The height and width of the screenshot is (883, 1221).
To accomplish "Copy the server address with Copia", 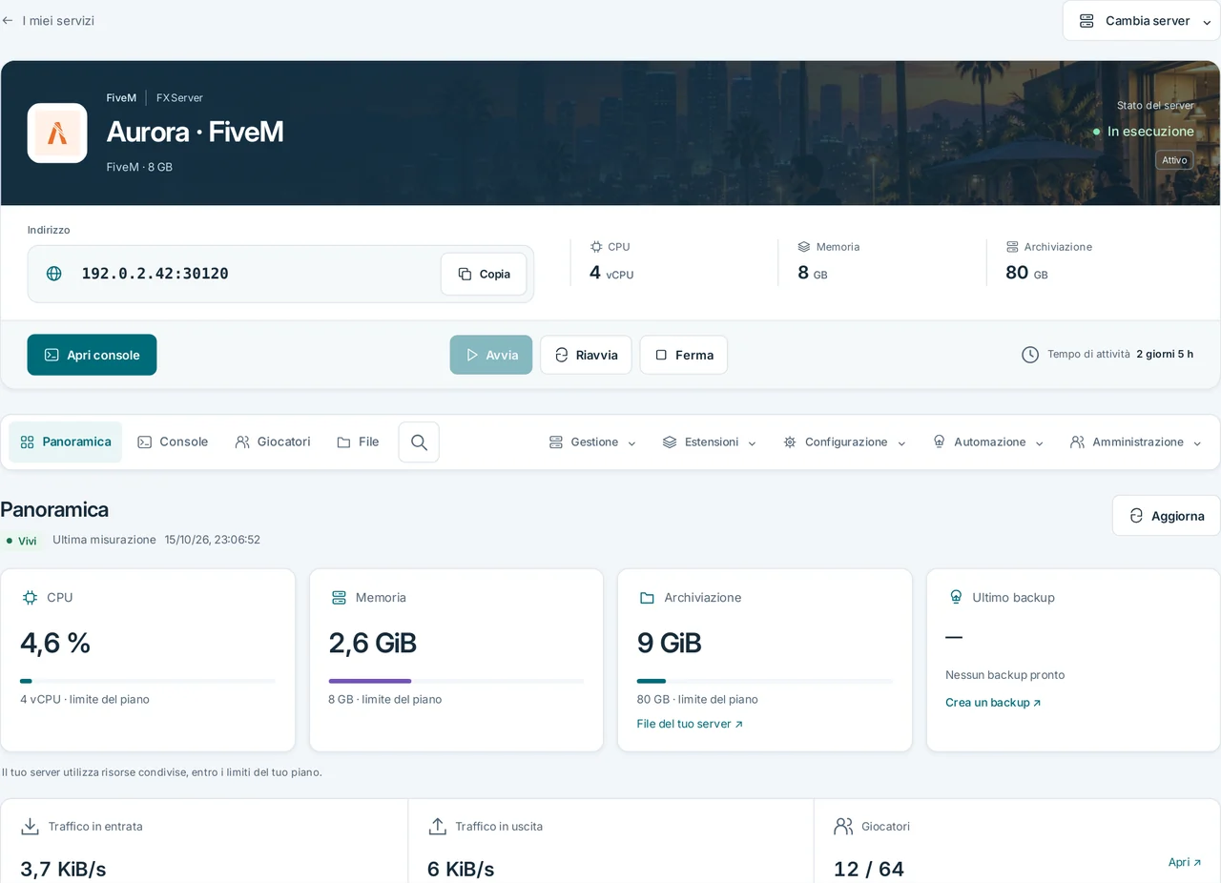I will point(484,274).
